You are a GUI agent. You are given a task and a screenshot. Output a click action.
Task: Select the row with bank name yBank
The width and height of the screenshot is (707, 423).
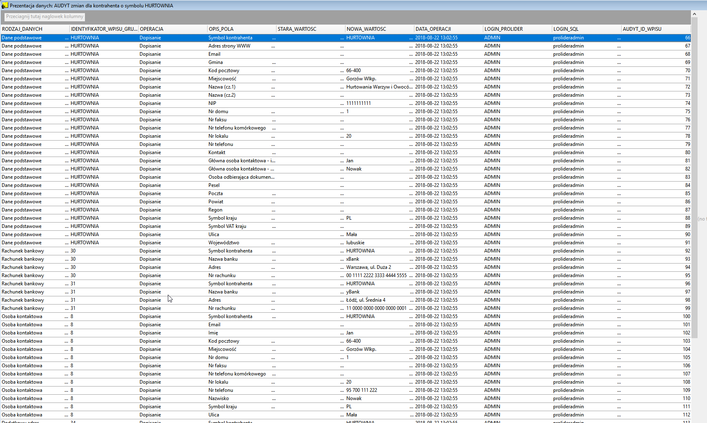[346, 292]
